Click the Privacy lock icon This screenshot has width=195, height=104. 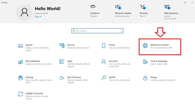(x=145, y=78)
